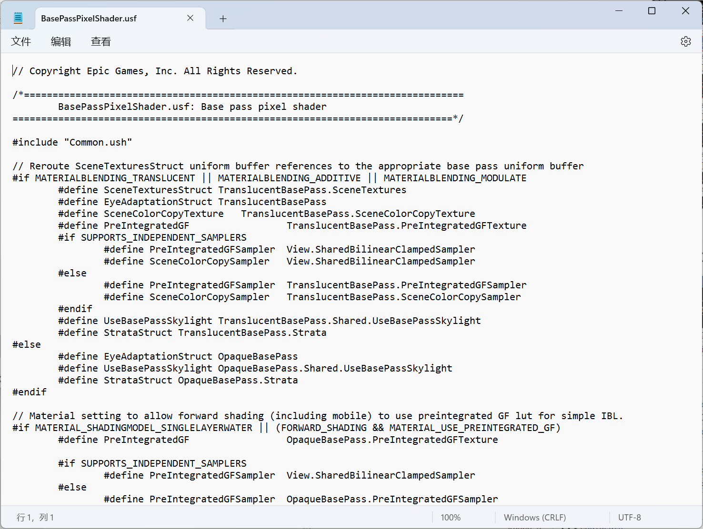Image resolution: width=703 pixels, height=529 pixels.
Task: Open the settings gear icon
Action: click(x=685, y=41)
